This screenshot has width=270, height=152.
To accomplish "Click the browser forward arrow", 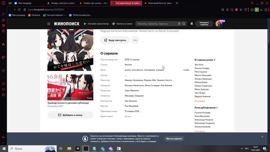I will 14,10.
